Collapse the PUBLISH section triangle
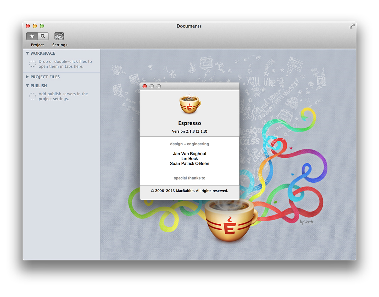Screen dimensions: 379x297 tap(27, 86)
